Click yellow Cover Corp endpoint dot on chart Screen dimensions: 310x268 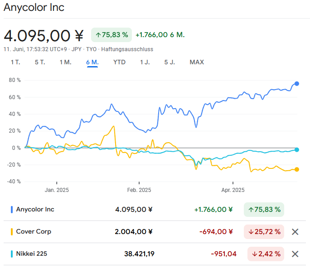[x=297, y=169]
